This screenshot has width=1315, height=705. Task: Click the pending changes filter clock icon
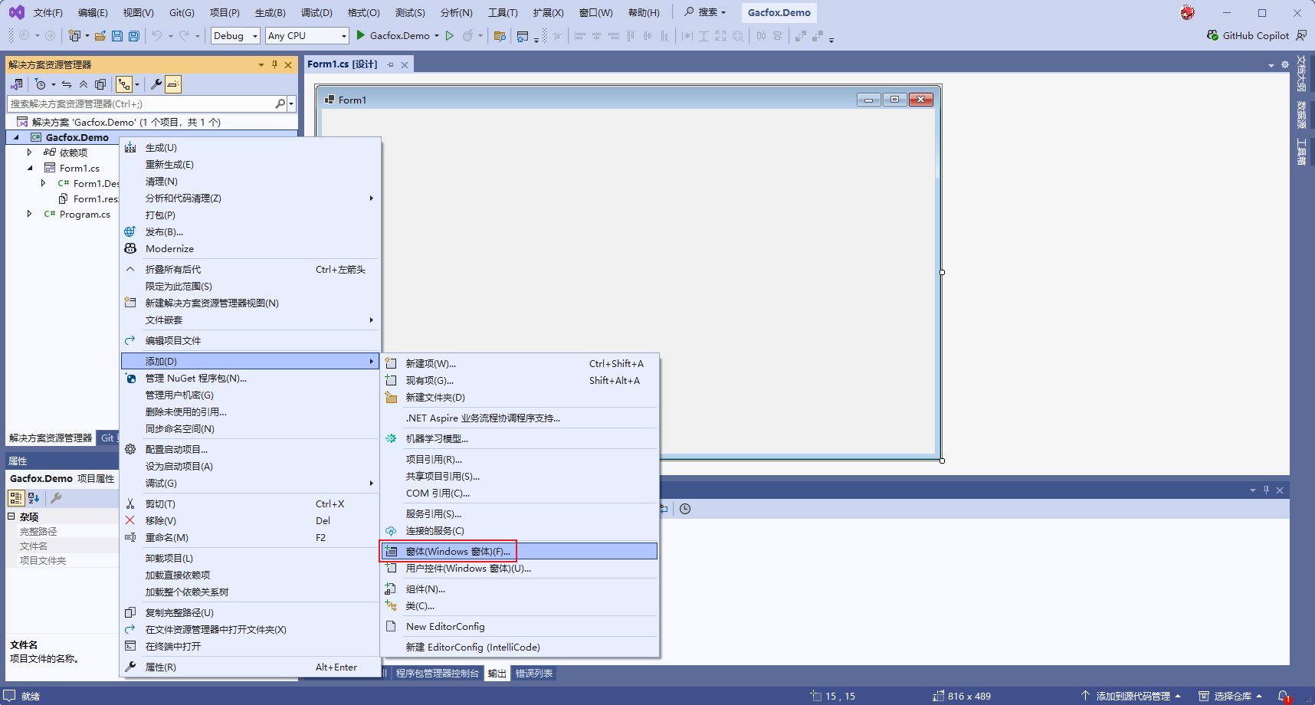[41, 84]
